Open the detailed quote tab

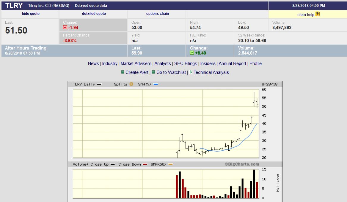tap(94, 14)
